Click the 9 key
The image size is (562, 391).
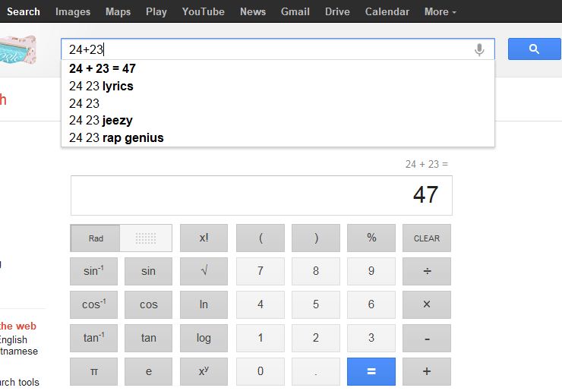tap(371, 271)
